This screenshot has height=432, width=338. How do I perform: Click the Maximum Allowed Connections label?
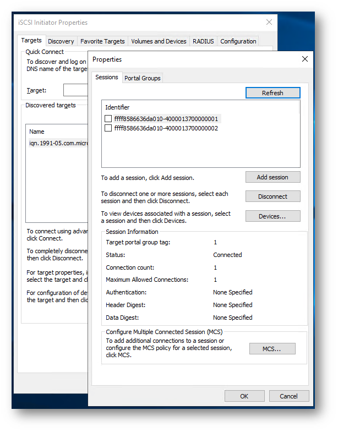tap(147, 280)
